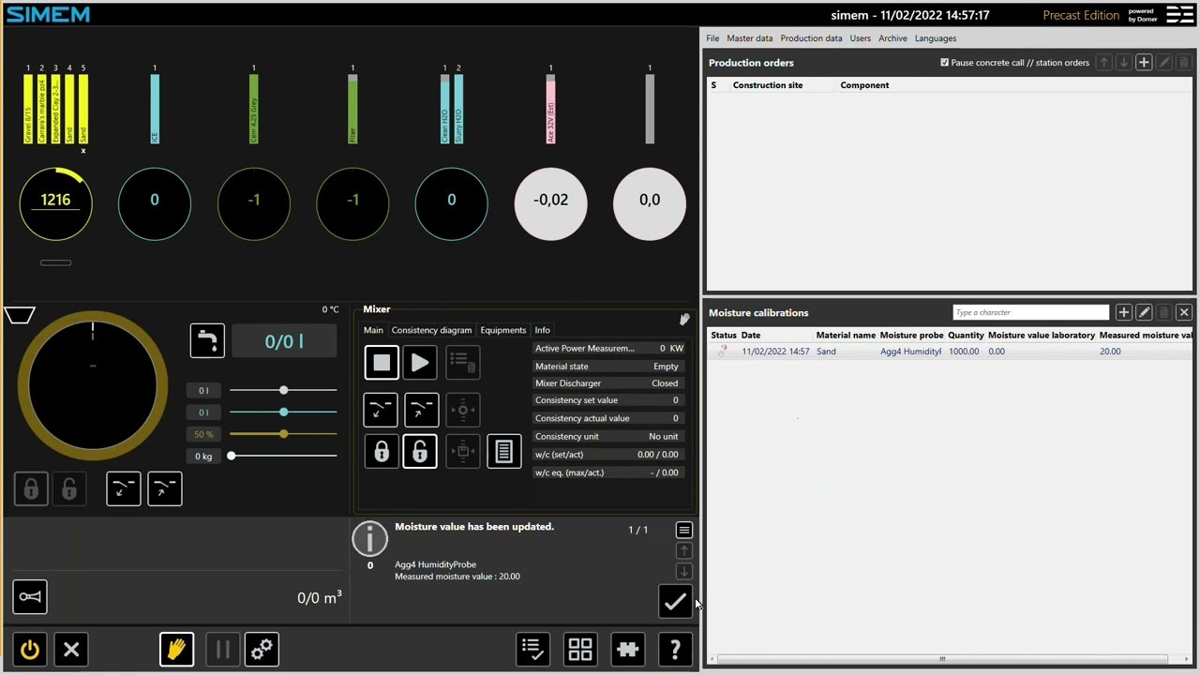Screen dimensions: 1200x675
Task: Click the Mixer Discharger Closed status row
Action: click(x=607, y=383)
